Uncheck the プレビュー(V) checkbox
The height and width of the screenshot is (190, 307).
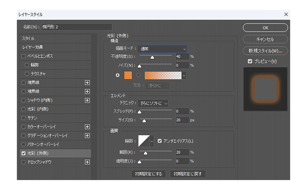(x=250, y=62)
